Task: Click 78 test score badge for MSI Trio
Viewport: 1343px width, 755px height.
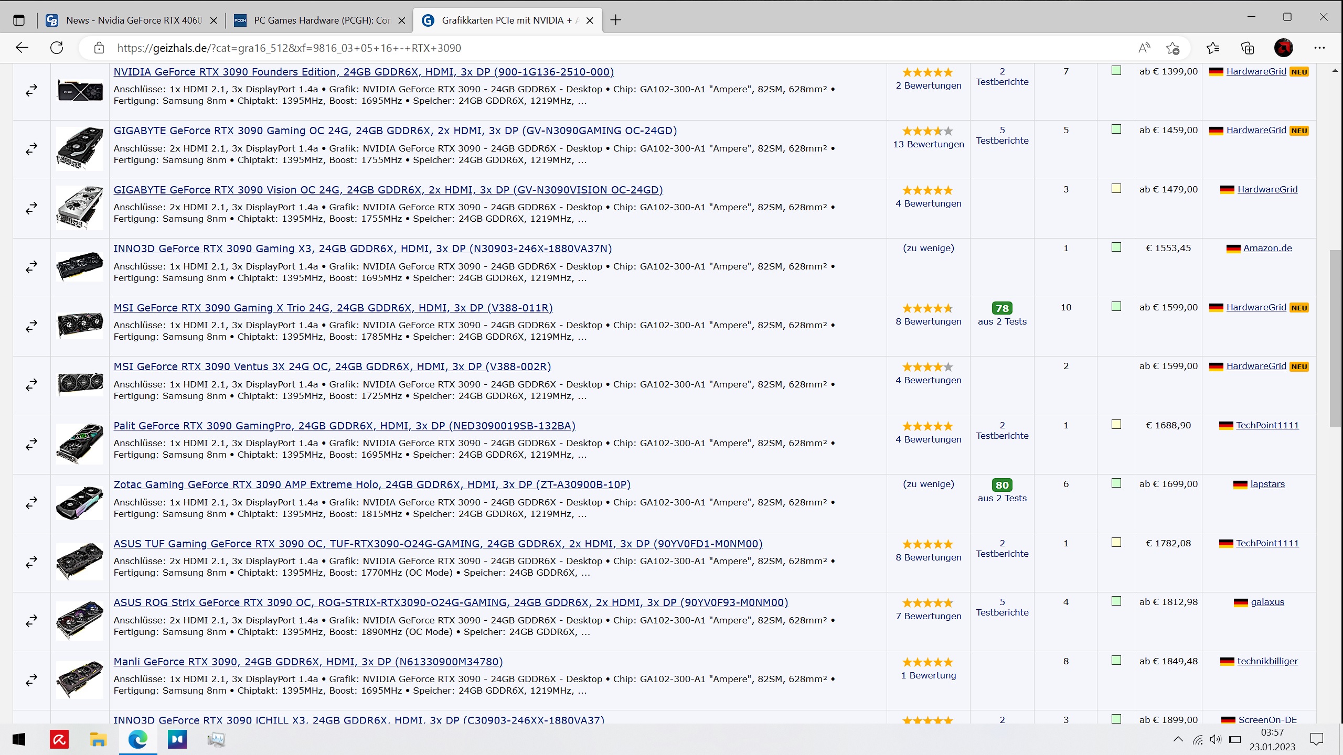Action: [x=1001, y=308]
